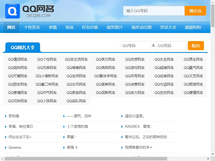The width and height of the screenshot is (215, 161).
Task: Browse QQ姐妹网名 category
Action: (x=17, y=68)
